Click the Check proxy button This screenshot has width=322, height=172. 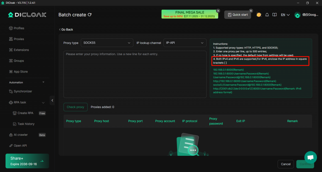(75, 107)
